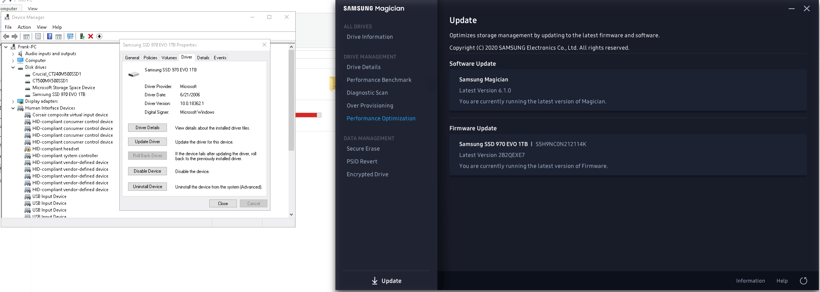Click the drive icon in the Properties dialog
The image size is (820, 292).
134,74
